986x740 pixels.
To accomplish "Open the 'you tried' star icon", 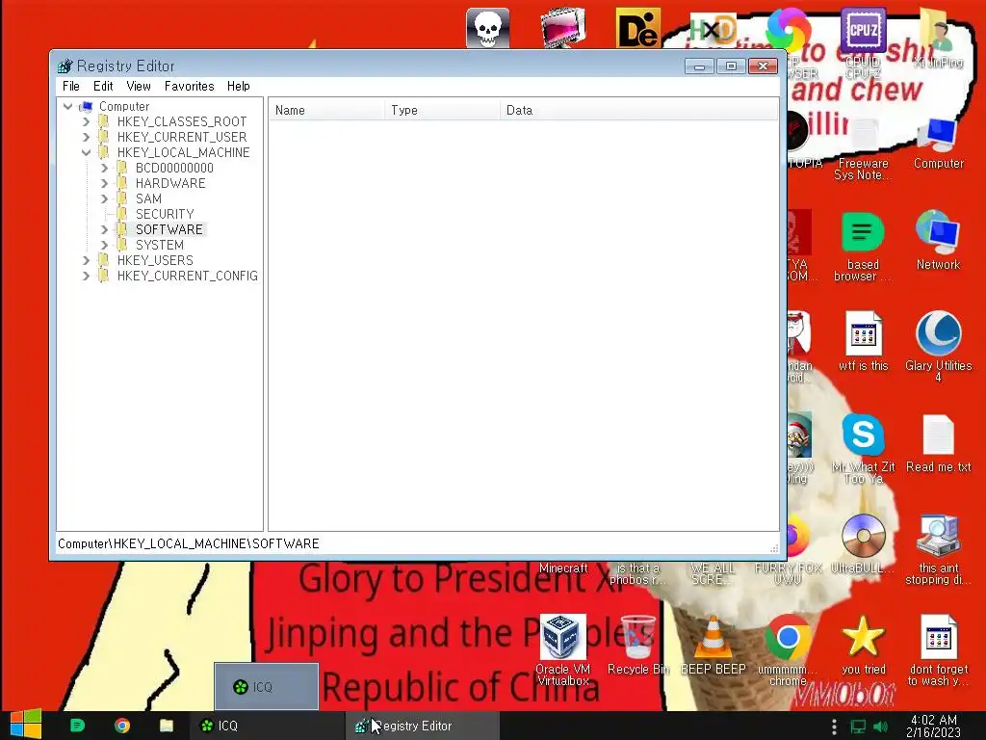I will click(x=863, y=645).
